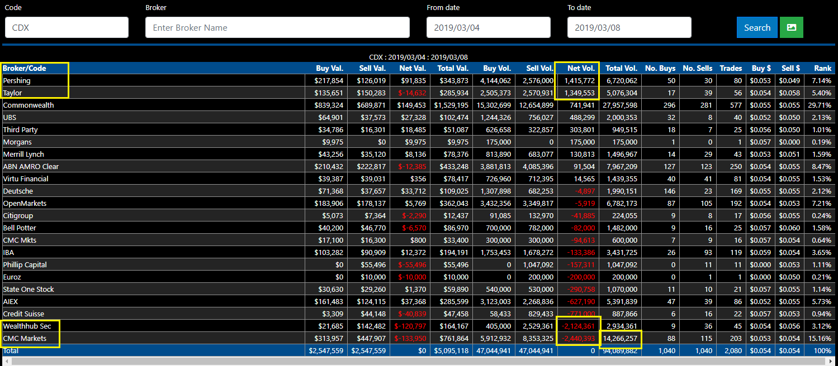Click Pershing's net volume 1,415,772
Image resolution: width=838 pixels, height=366 pixels.
point(579,80)
